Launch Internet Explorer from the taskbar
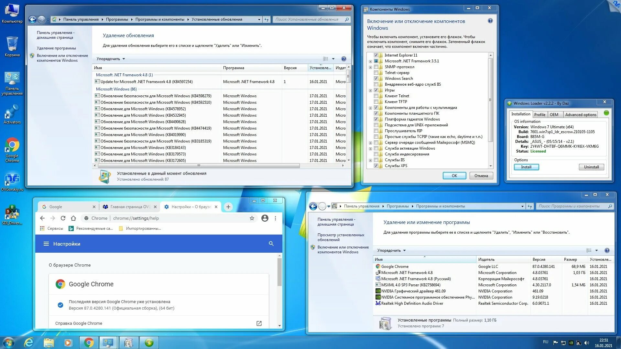 [x=29, y=342]
